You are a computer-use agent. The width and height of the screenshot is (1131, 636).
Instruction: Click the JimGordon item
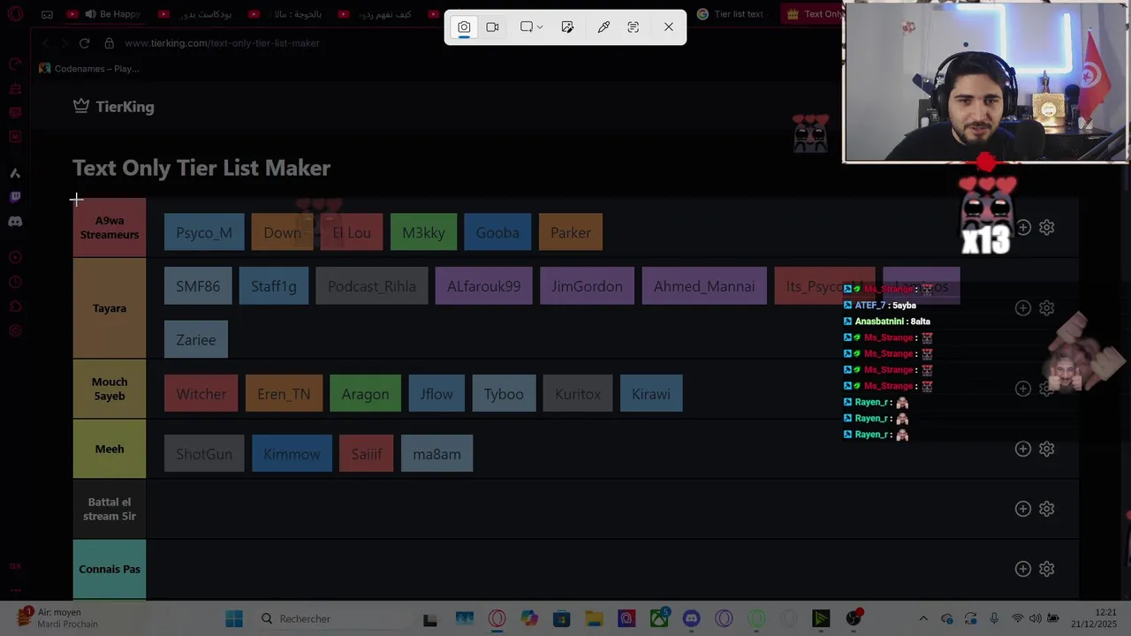tap(587, 286)
